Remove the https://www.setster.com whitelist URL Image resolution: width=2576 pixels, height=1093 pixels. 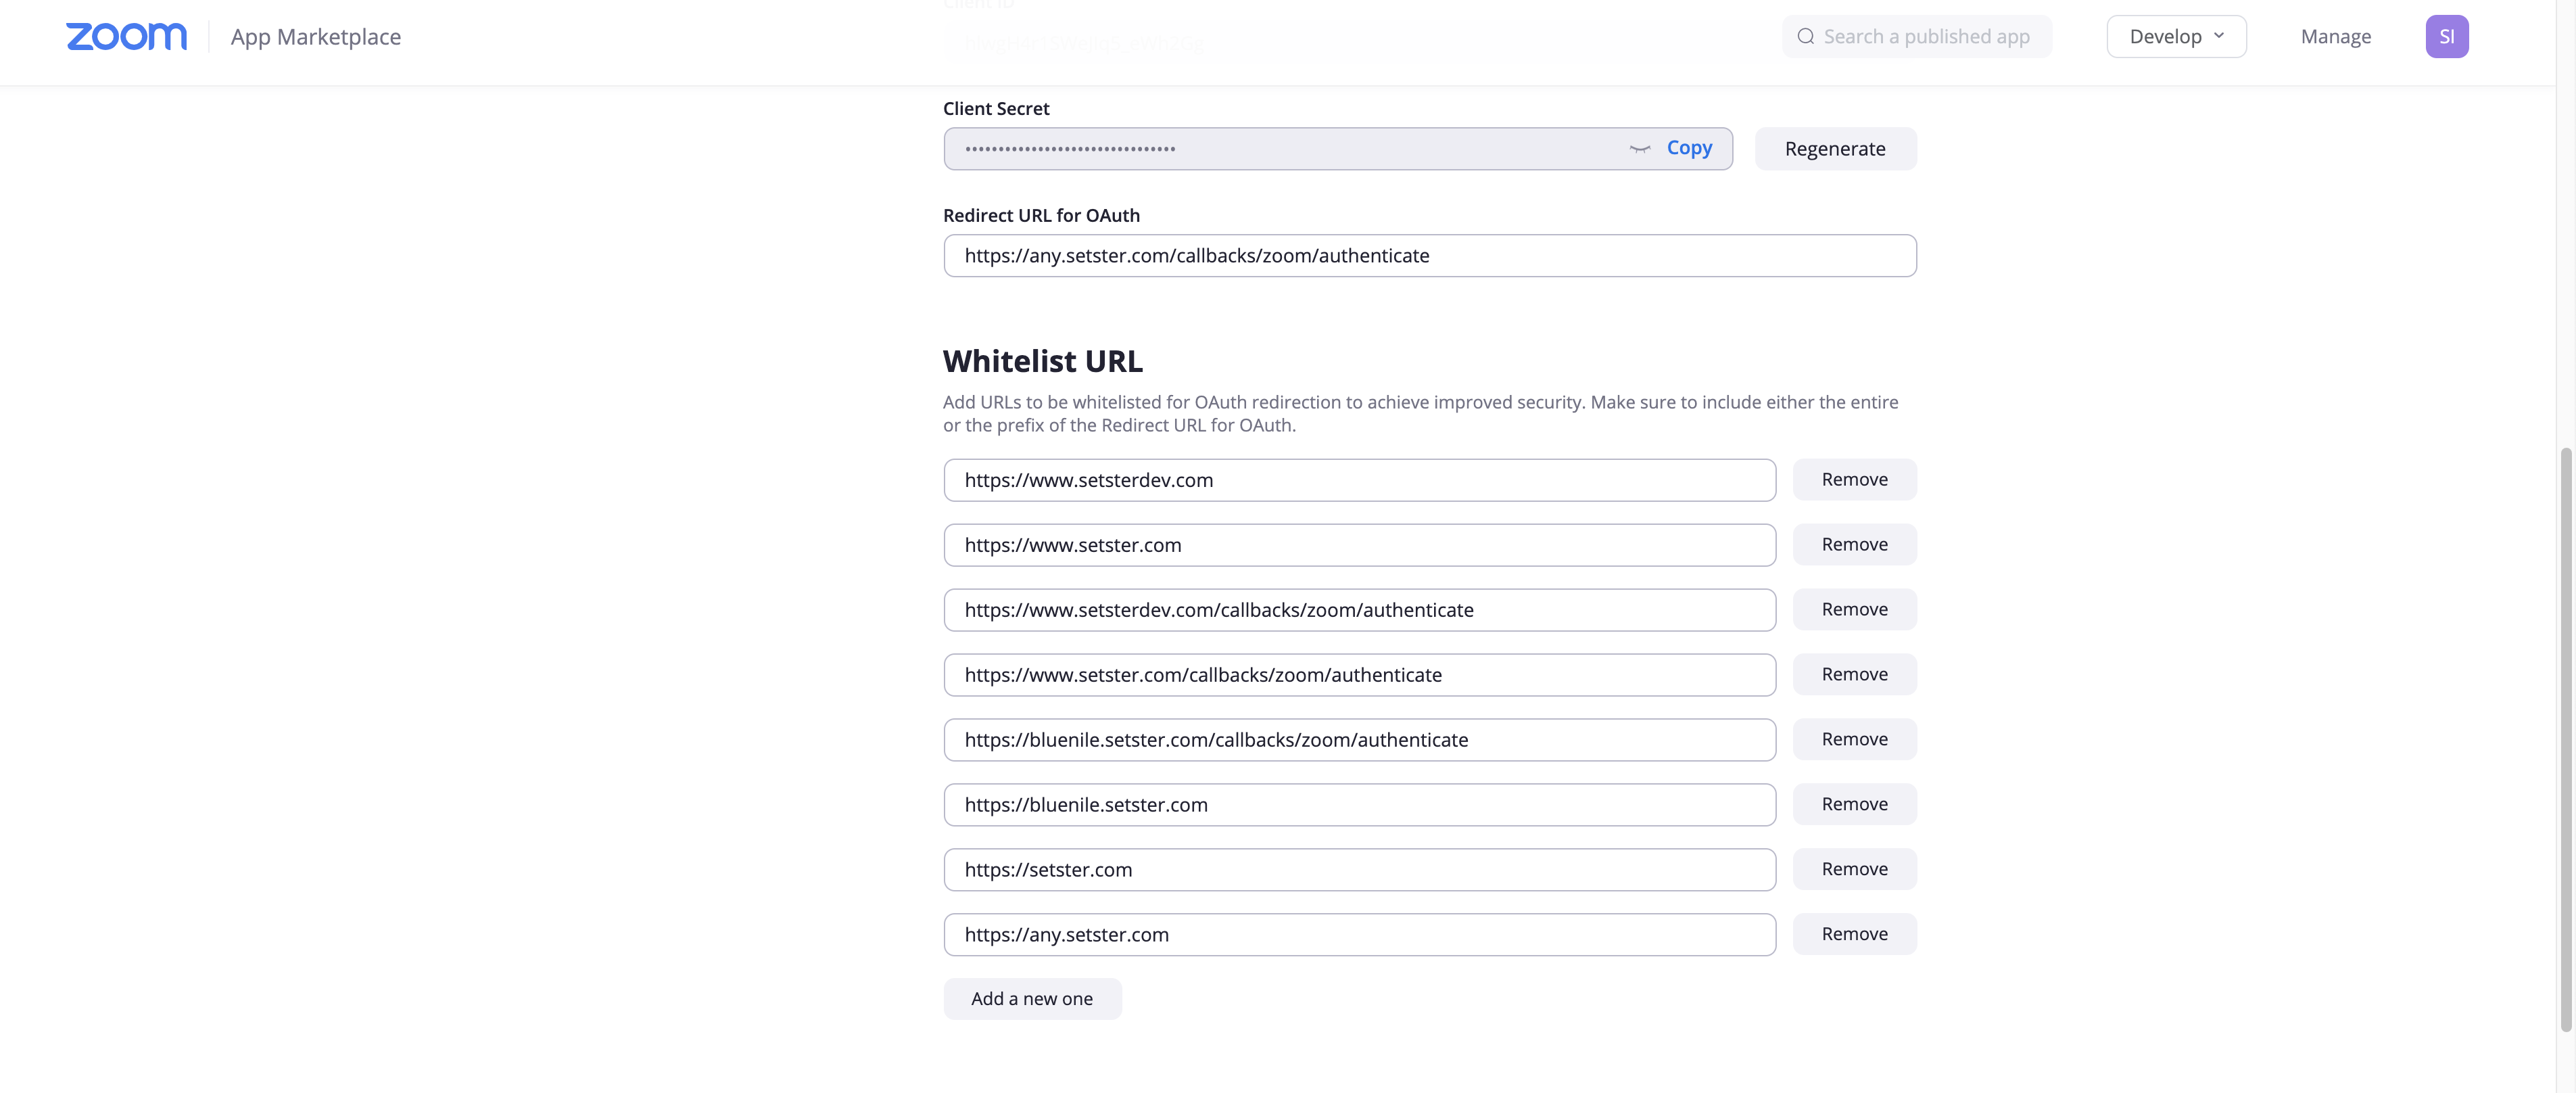pos(1854,545)
